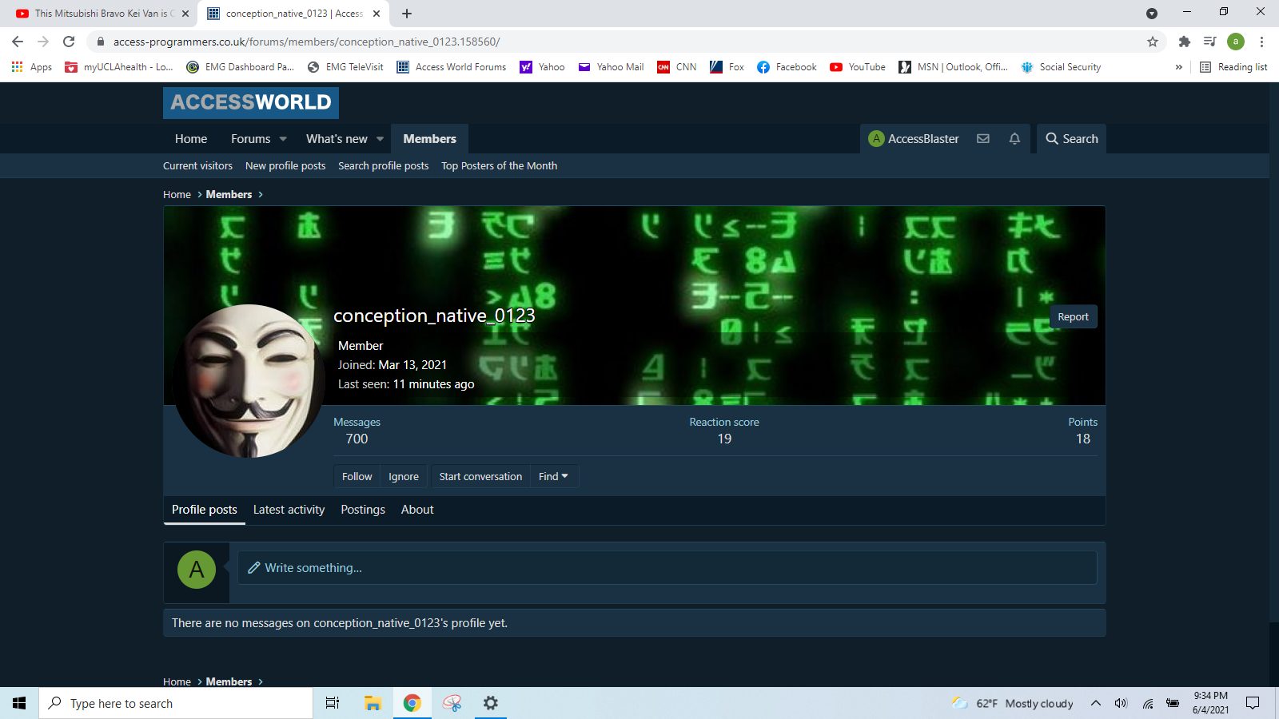Click the Messages count 700
The image size is (1279, 719).
(x=357, y=439)
